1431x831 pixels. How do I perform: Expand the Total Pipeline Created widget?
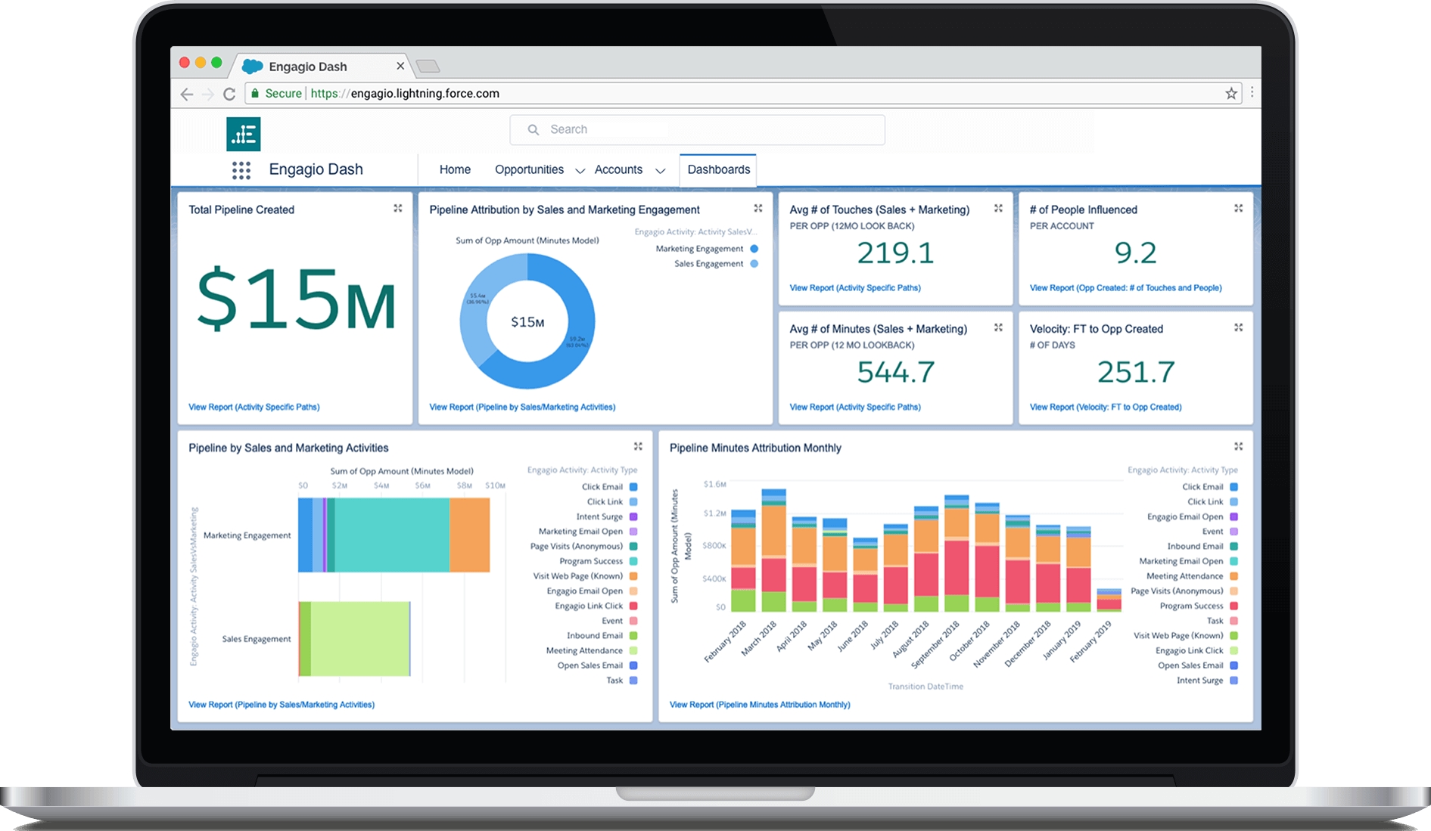coord(398,209)
